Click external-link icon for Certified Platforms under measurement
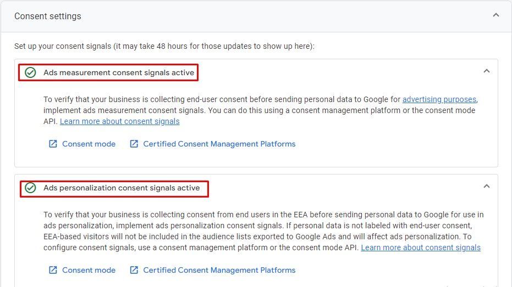This screenshot has width=512, height=287. (x=134, y=144)
